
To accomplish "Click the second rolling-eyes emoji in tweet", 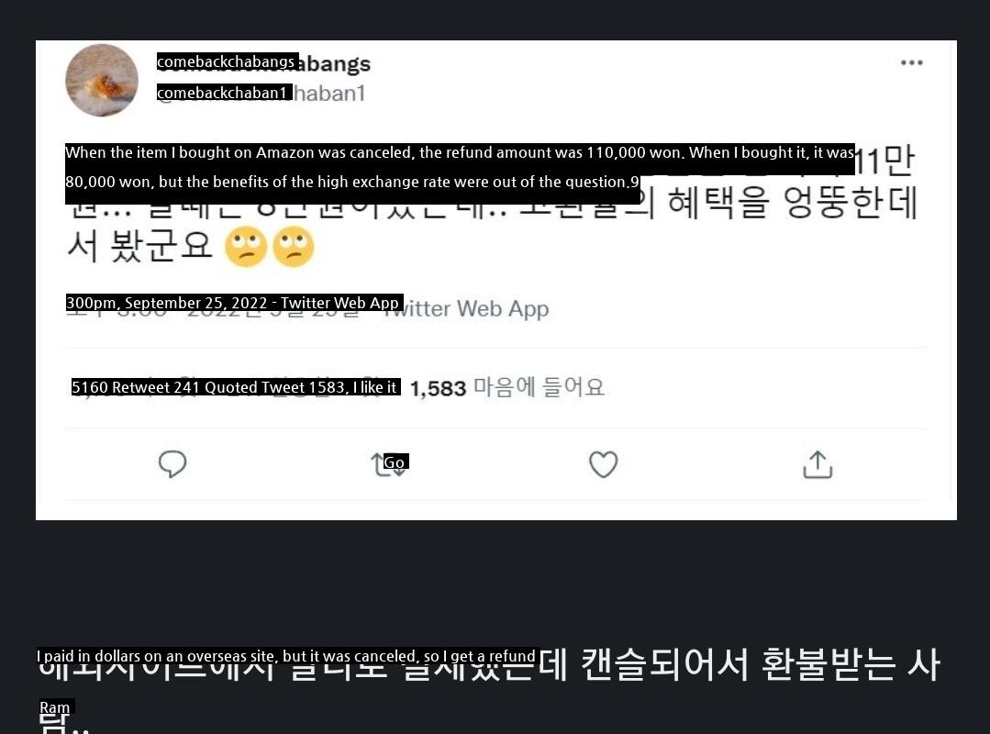I will tap(294, 246).
